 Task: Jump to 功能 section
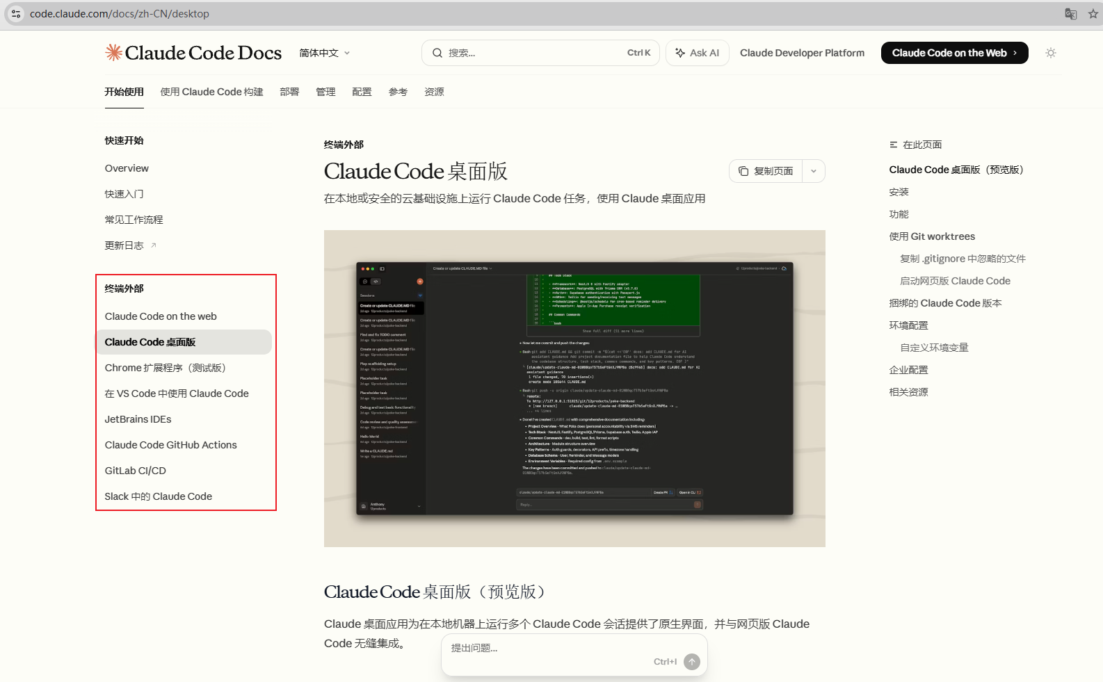pos(899,214)
